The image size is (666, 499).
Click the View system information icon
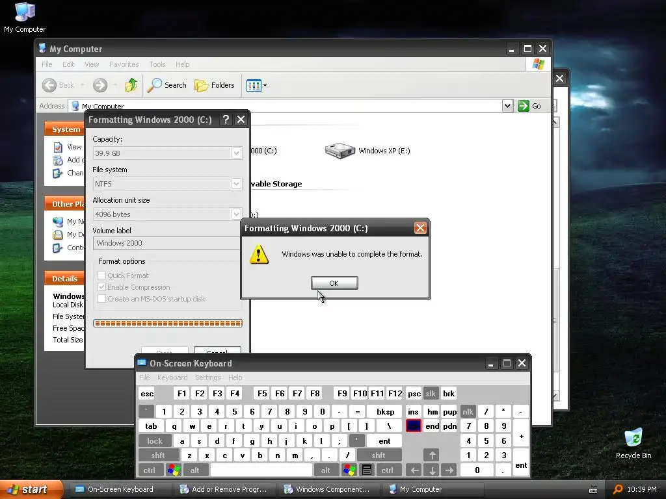(58, 147)
